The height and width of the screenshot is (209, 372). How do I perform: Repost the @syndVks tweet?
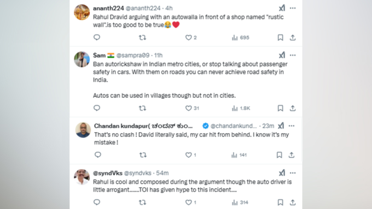click(142, 202)
